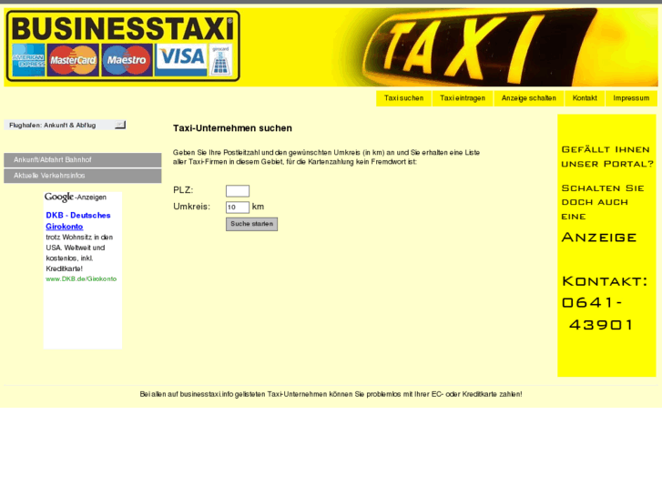The image size is (662, 496).
Task: Open the Anzeige schalten menu item
Action: (x=528, y=98)
